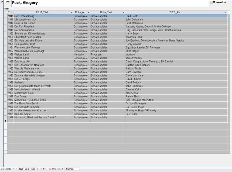This screenshot has height=172, width=232.
Task: Open FILM_Titel column filter dropdown
Action: pos(71,13)
